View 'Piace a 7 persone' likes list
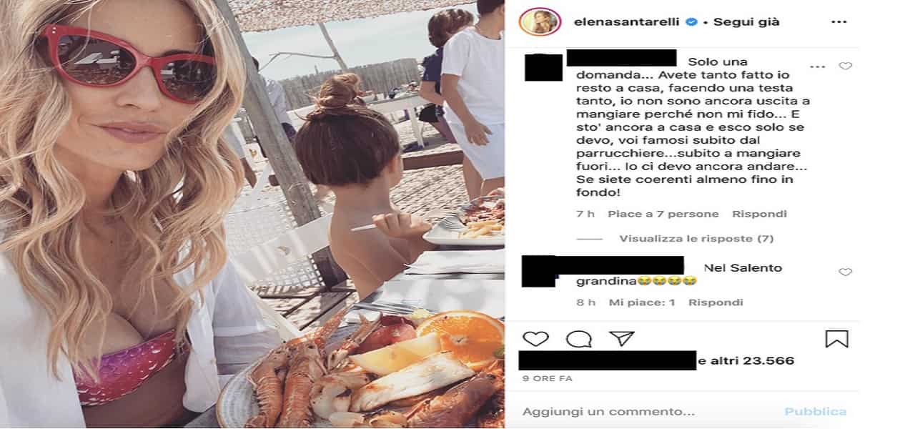Viewport: 915px width, 429px height. pos(663,214)
